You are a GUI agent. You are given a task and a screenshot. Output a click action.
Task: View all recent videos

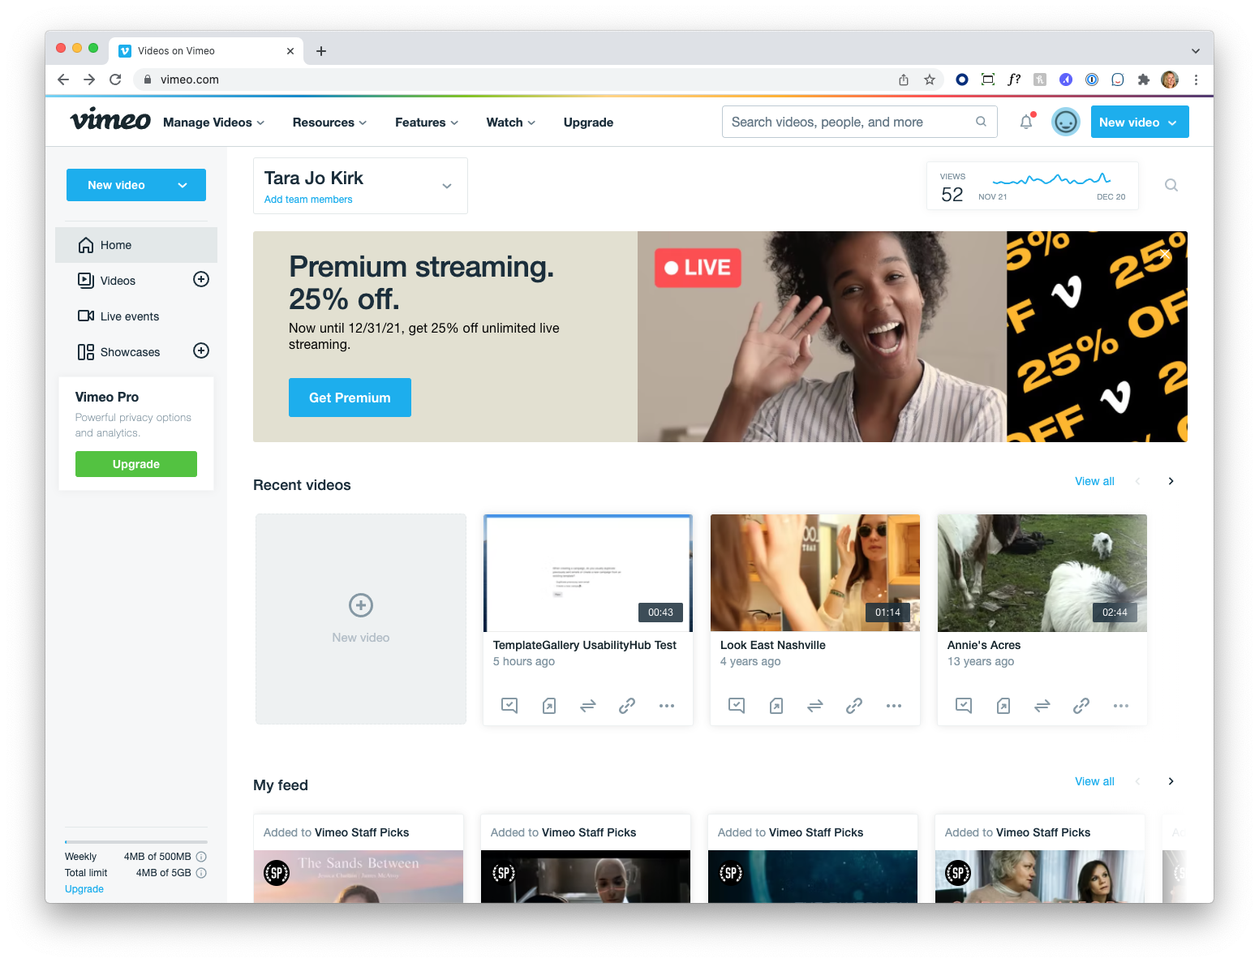[1094, 481]
